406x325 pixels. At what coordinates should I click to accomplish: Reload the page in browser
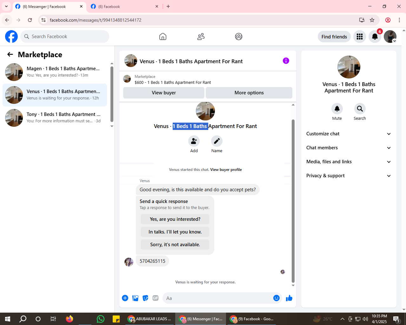pyautogui.click(x=30, y=20)
